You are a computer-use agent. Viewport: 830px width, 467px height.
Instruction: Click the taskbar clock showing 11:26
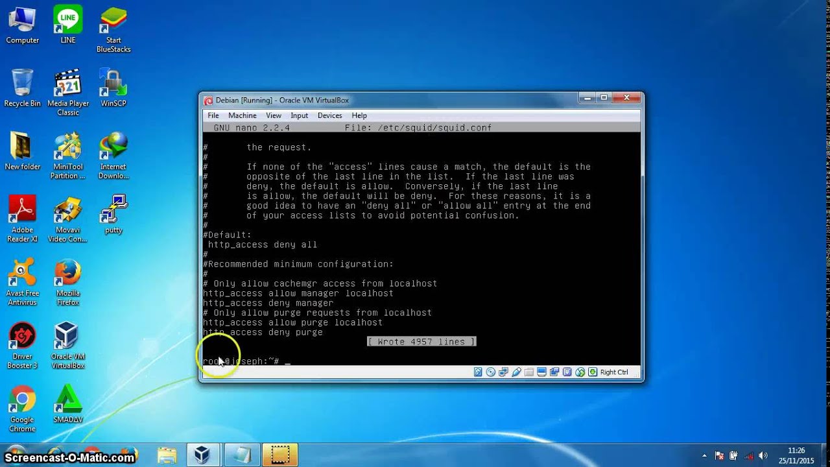pos(796,455)
